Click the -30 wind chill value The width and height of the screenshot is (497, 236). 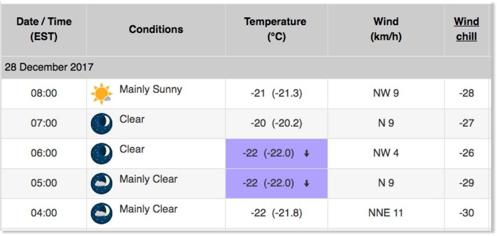click(466, 213)
